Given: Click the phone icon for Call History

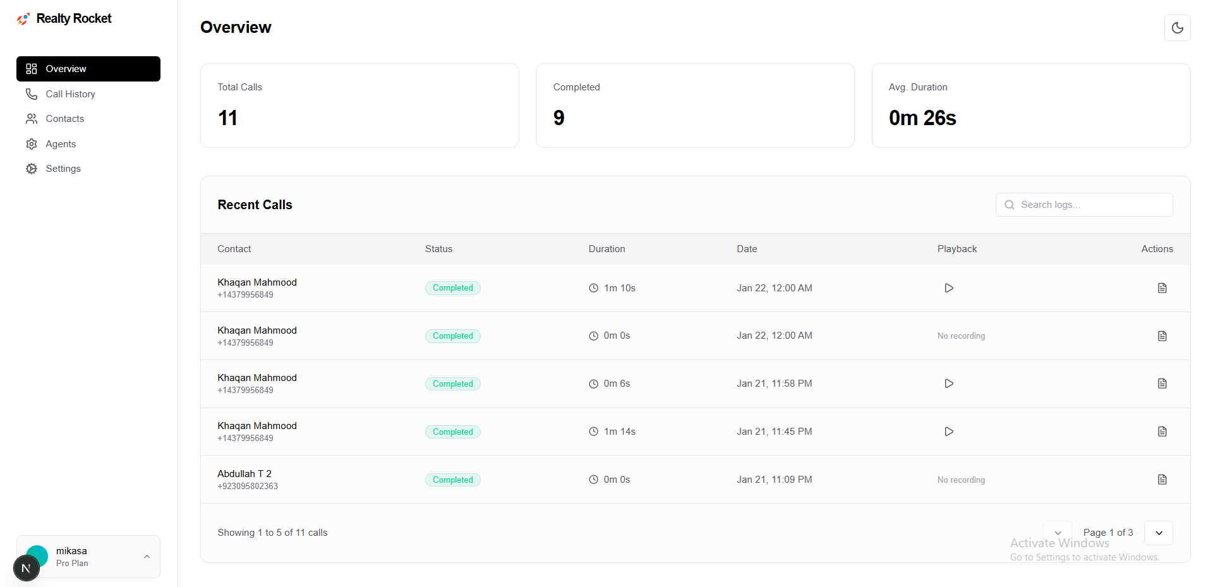Looking at the screenshot, I should click(x=32, y=94).
